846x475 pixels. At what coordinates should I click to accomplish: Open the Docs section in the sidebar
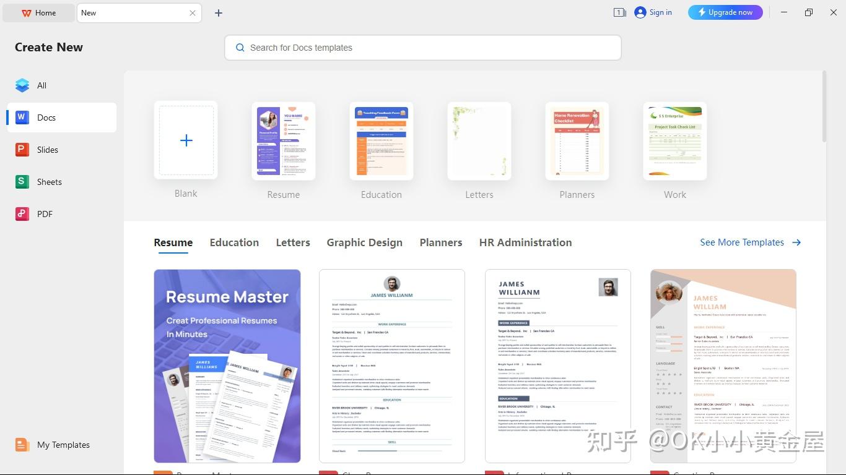click(46, 118)
